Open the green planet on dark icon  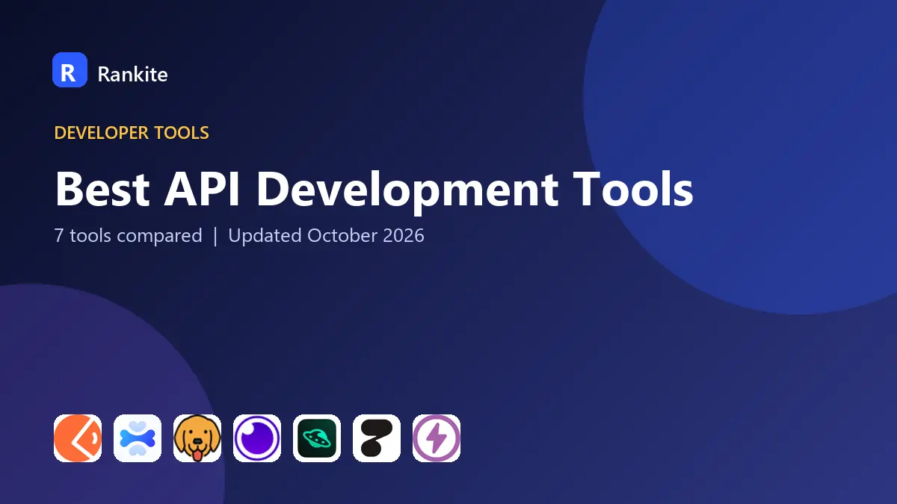pyautogui.click(x=317, y=438)
